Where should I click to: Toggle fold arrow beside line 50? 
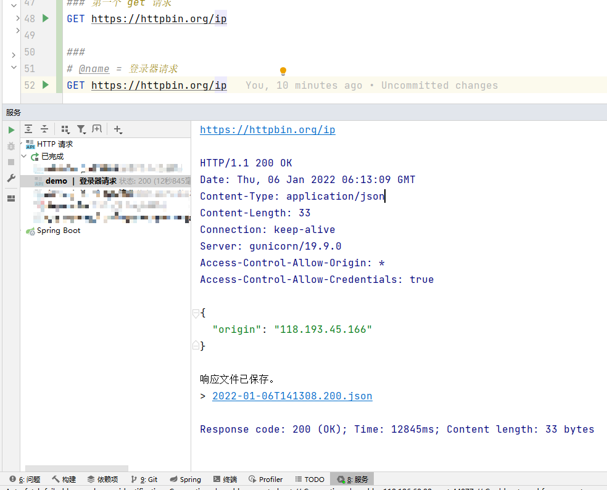(x=14, y=55)
